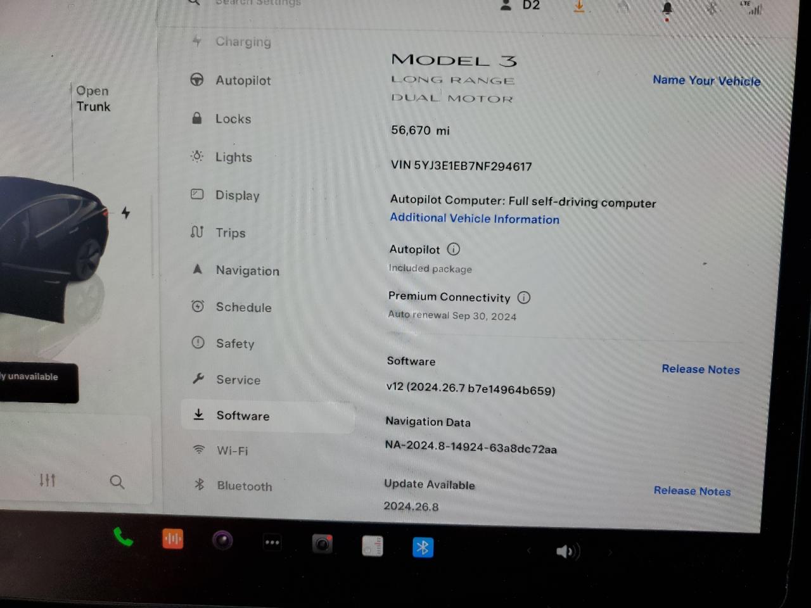Open the calendar app in the dock

pos(373,545)
